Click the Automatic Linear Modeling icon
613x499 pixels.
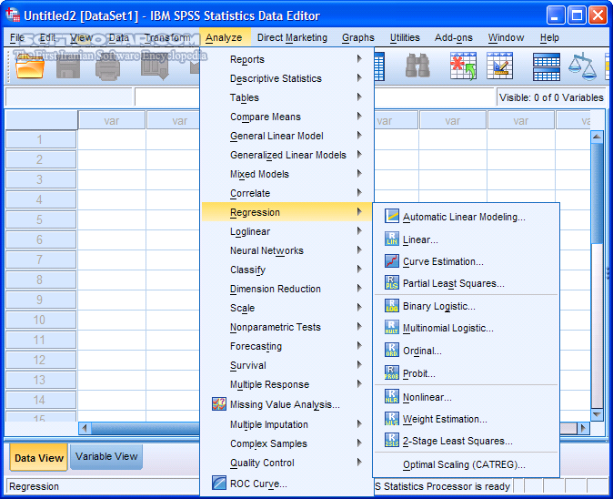(x=392, y=216)
